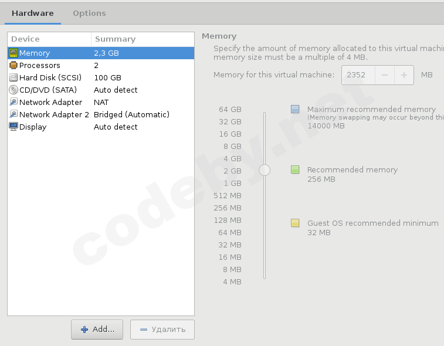
Task: Click the 100 GB summary value
Action: click(x=107, y=77)
